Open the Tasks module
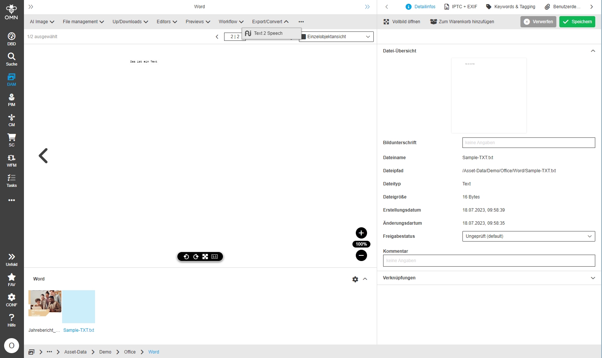602x358 pixels. click(x=12, y=180)
